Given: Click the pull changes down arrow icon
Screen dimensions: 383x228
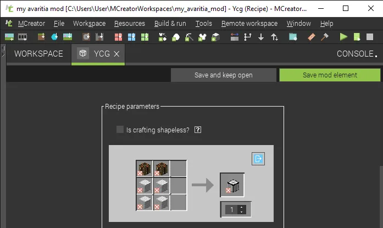Looking at the screenshot, I should tap(261, 37).
